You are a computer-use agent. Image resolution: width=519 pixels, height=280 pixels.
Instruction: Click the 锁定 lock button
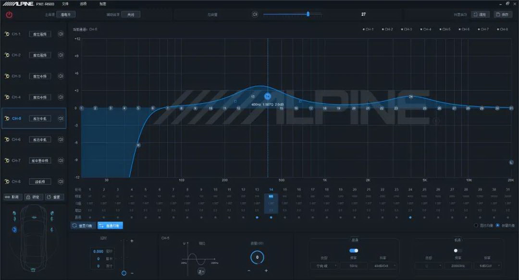pyautogui.click(x=33, y=197)
